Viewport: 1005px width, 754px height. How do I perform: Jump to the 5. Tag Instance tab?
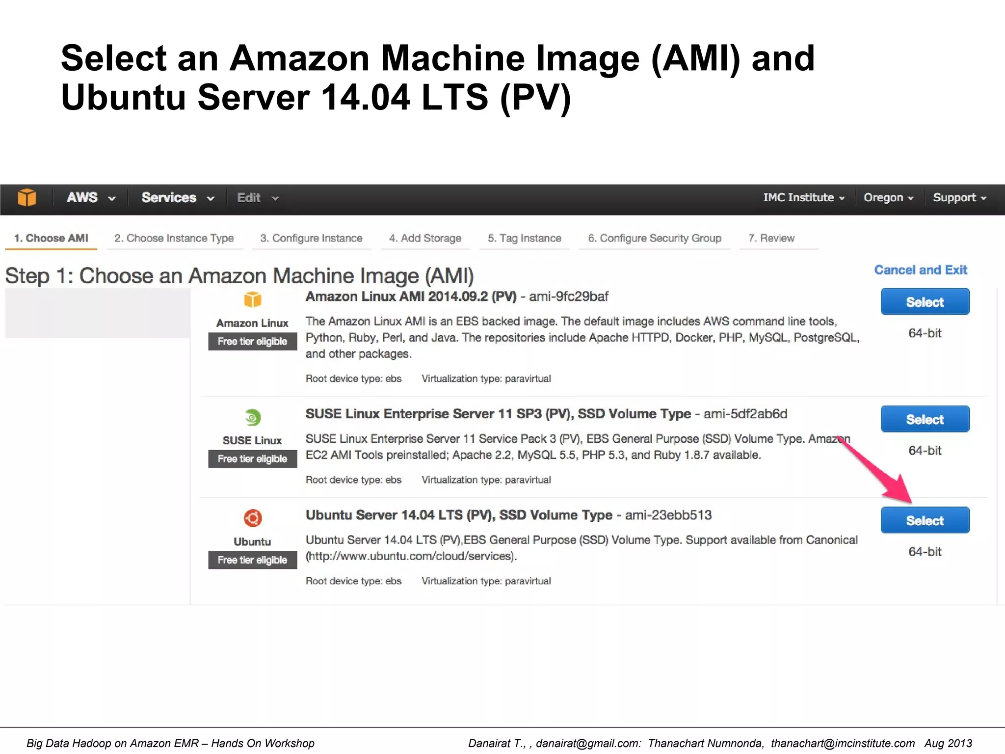[525, 238]
